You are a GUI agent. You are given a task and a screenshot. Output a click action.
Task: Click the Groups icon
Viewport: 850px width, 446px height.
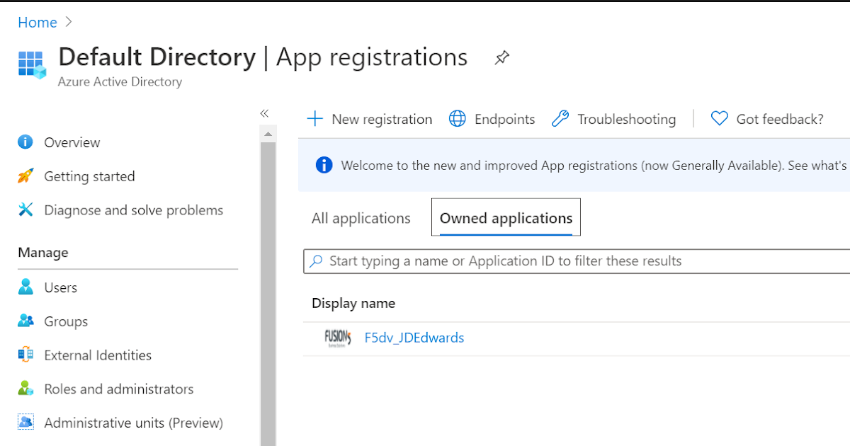point(26,321)
